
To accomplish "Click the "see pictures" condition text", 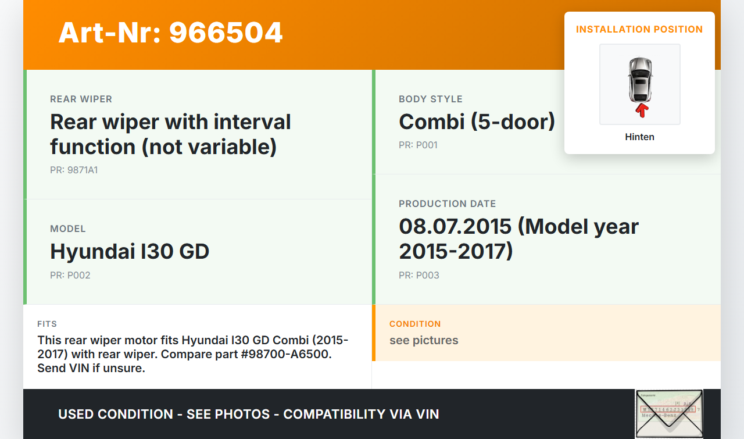I will coord(424,341).
